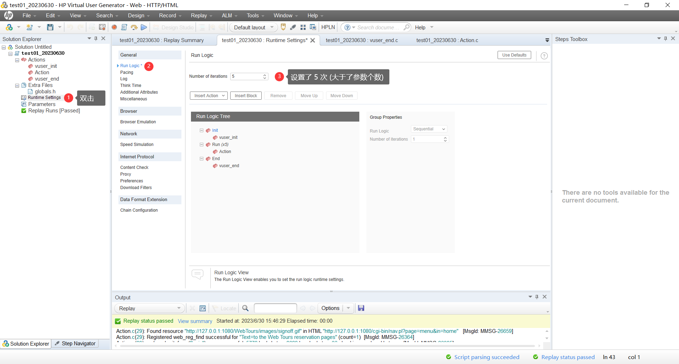The width and height of the screenshot is (679, 364).
Task: Collapse the Actions folder node
Action: 17,60
